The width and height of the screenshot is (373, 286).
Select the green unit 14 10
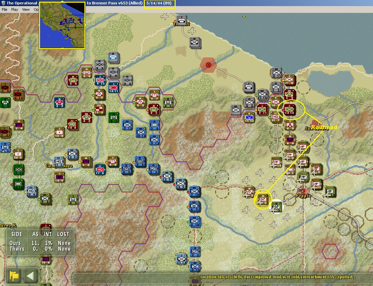(18, 184)
